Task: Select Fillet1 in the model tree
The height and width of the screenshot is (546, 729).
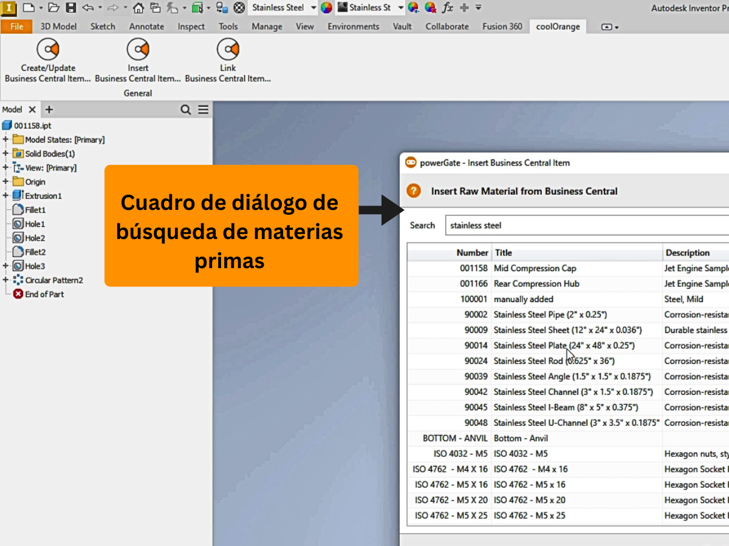Action: point(29,210)
